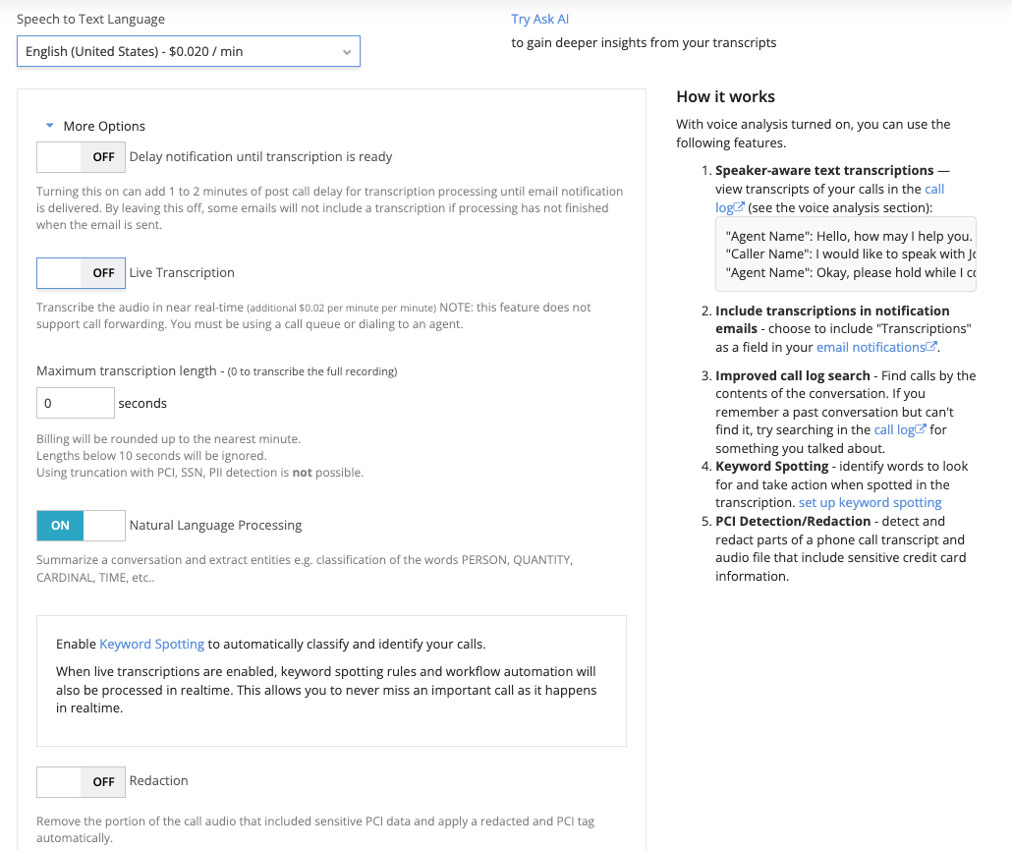Click the external-link icon in Improved call log search
This screenshot has height=850, width=1012.
click(921, 429)
